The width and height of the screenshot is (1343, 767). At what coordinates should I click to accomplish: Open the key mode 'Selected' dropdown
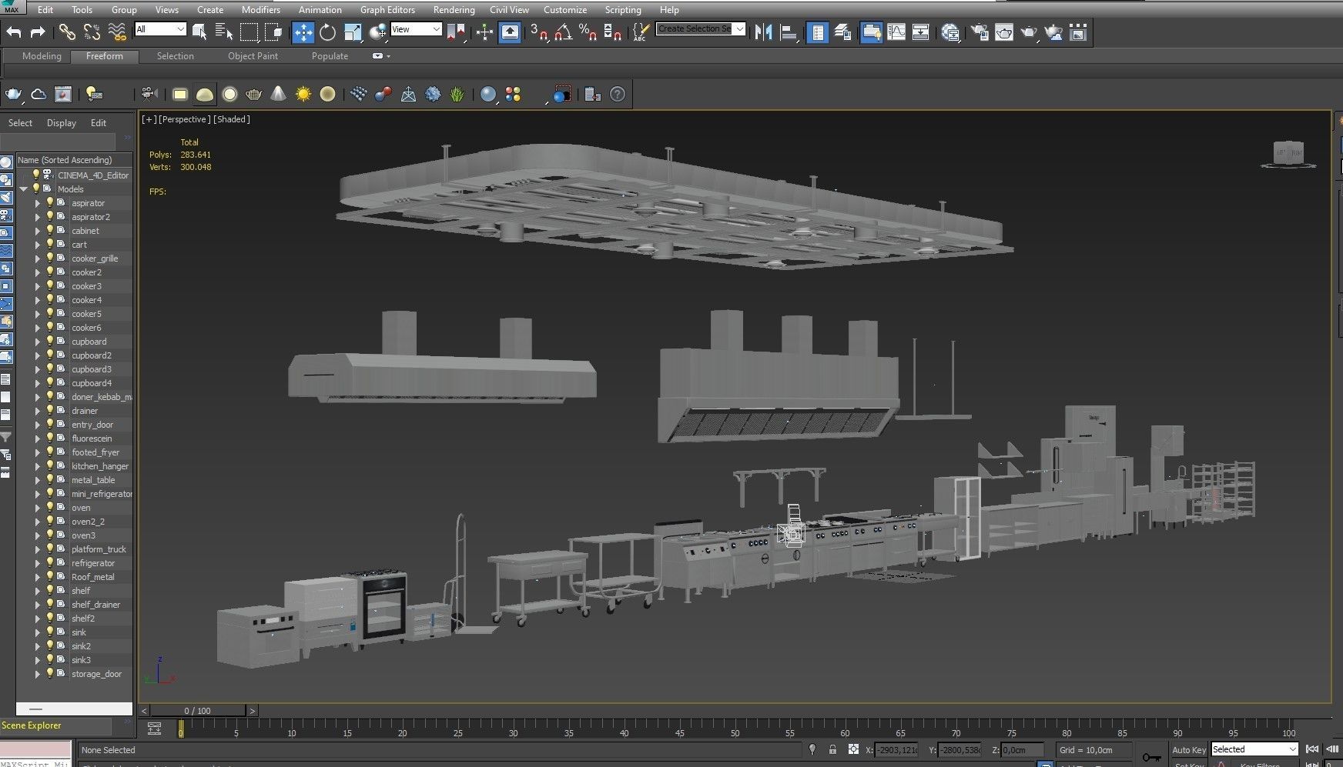[1254, 749]
